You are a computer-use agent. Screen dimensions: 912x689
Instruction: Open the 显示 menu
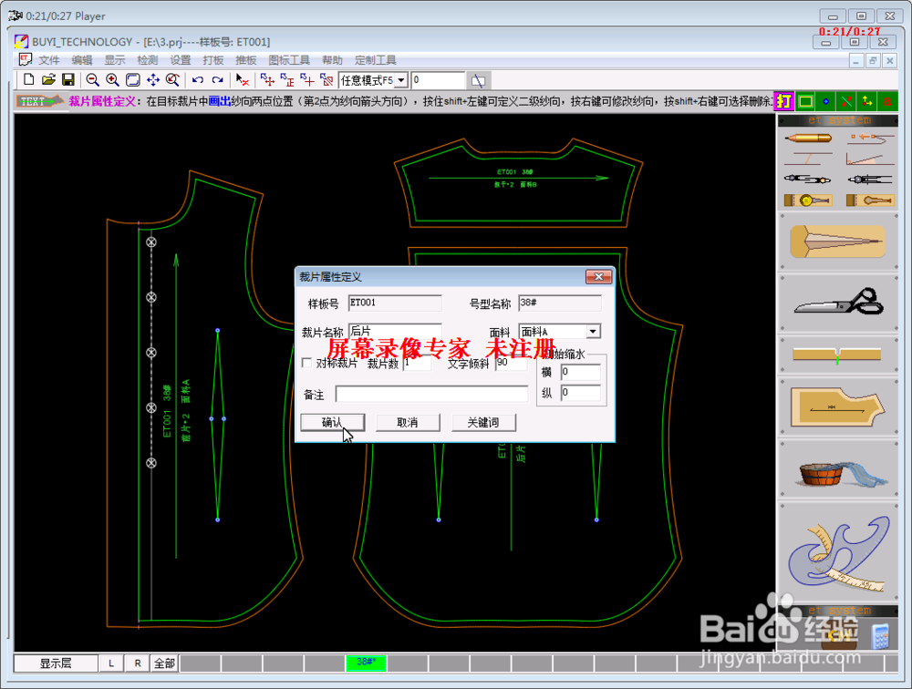coord(115,60)
